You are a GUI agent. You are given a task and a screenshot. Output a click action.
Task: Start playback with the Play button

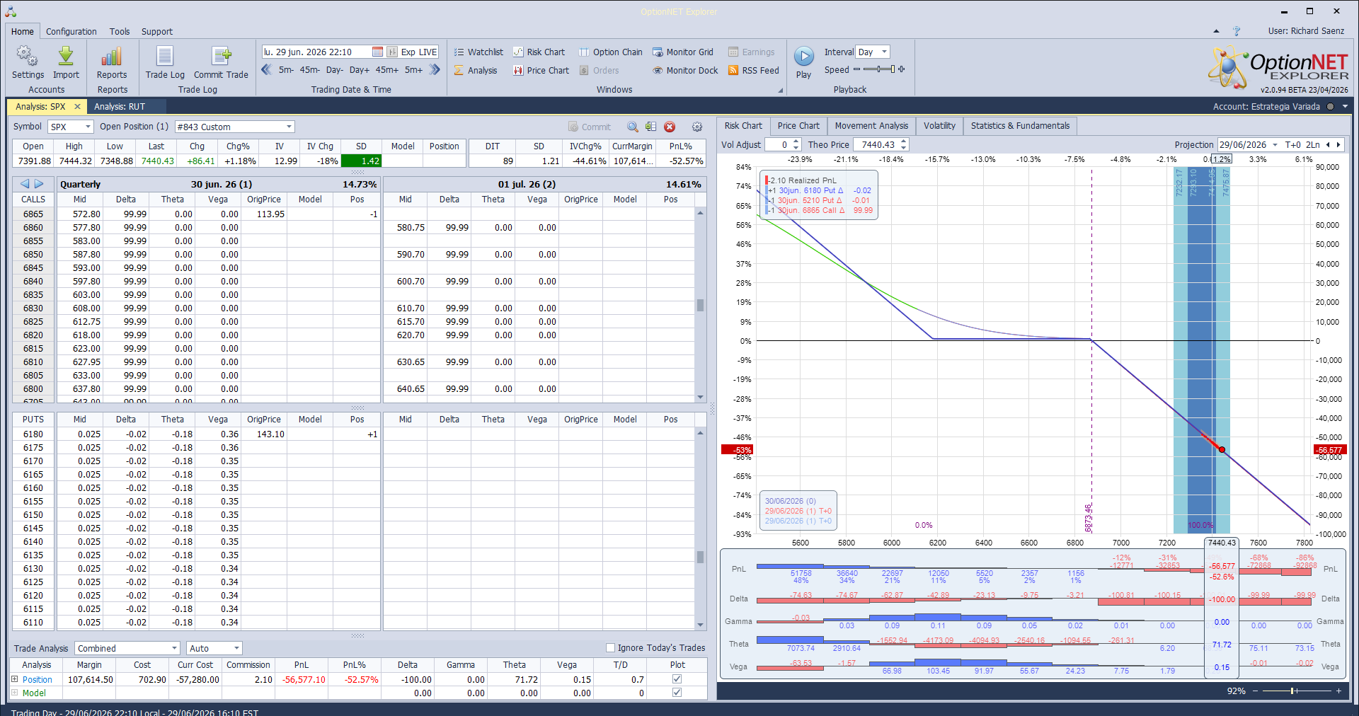pos(803,57)
